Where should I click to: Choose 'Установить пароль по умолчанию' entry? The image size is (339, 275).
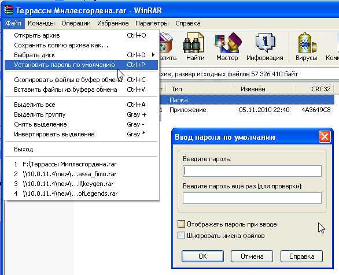81,65
